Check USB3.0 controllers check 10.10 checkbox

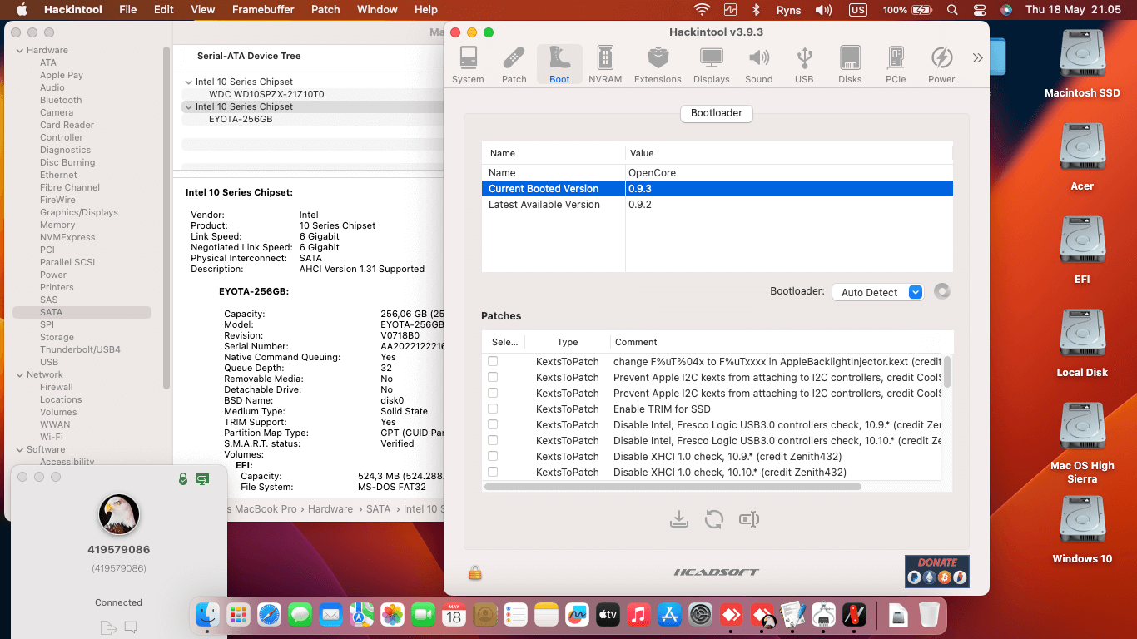(x=493, y=440)
